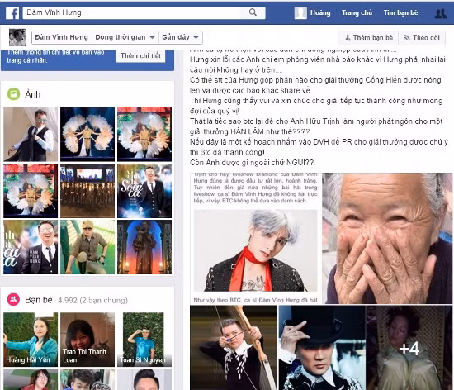Click Đàm Vĩnh Hưng's small profile picture
Image resolution: width=454 pixels, height=390 pixels.
17,37
